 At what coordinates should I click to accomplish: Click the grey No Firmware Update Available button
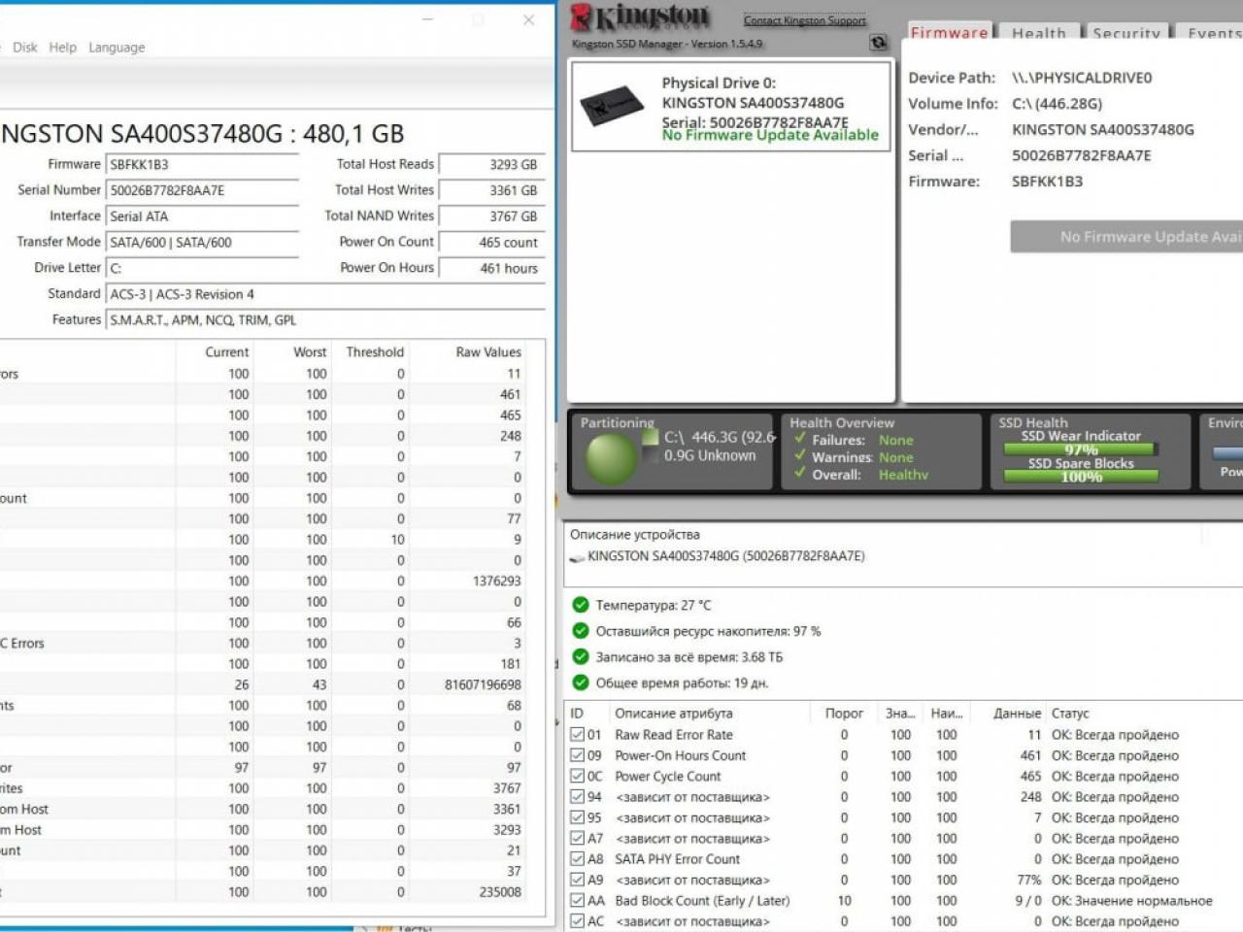[x=1126, y=237]
